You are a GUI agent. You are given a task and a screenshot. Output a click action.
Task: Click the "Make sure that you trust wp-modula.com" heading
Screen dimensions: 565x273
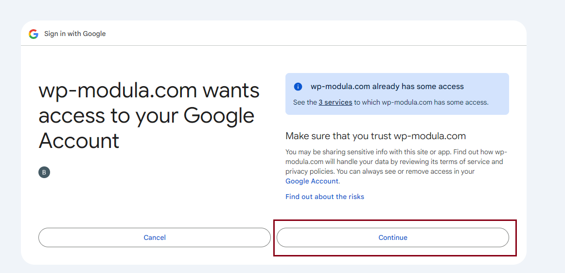point(375,136)
